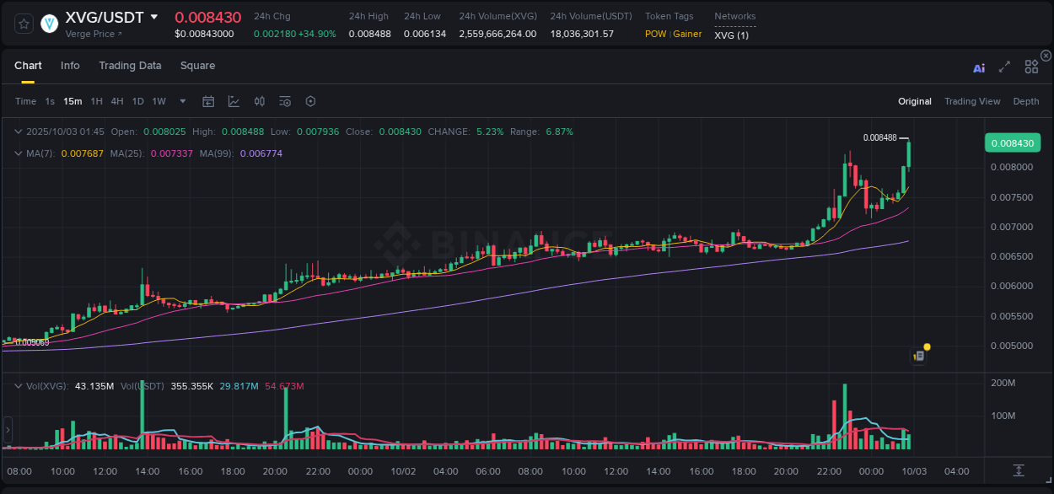Screen dimensions: 1054x494
Task: Expand more timeframes next to 1W
Action: 181,101
